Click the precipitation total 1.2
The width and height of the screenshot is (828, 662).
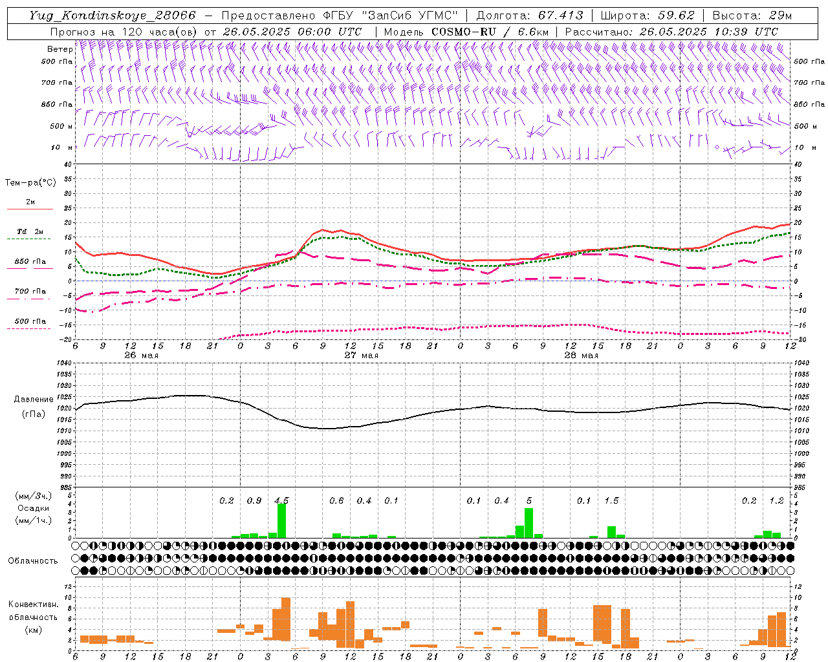coord(776,500)
